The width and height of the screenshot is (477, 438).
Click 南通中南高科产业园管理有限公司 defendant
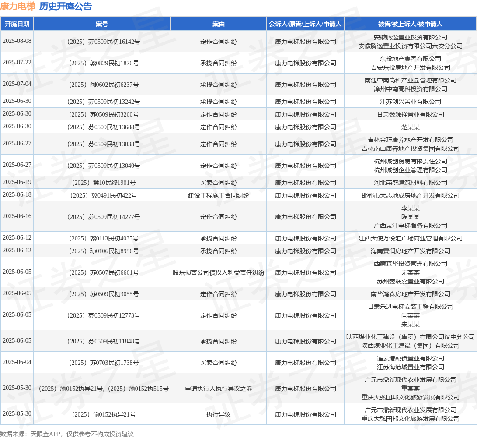point(411,80)
